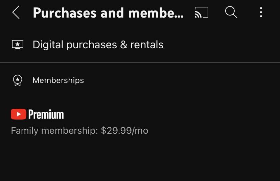
Task: Click the word "Digital" in first row
Action: pyautogui.click(x=48, y=45)
